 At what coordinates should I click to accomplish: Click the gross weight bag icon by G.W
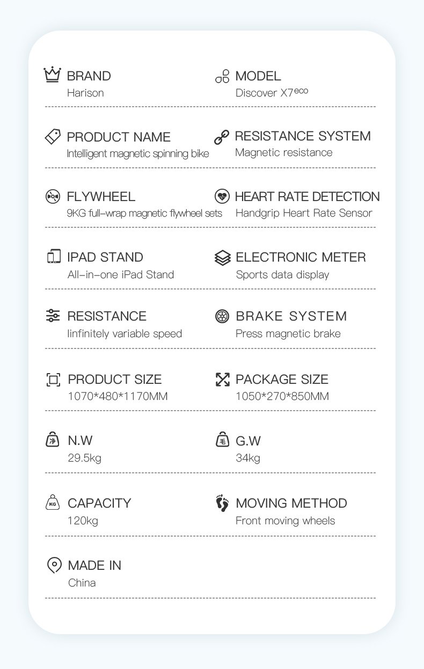(222, 440)
